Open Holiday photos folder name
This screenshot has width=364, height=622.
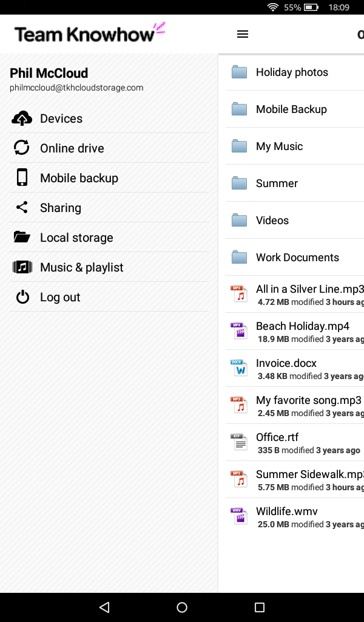(x=292, y=72)
